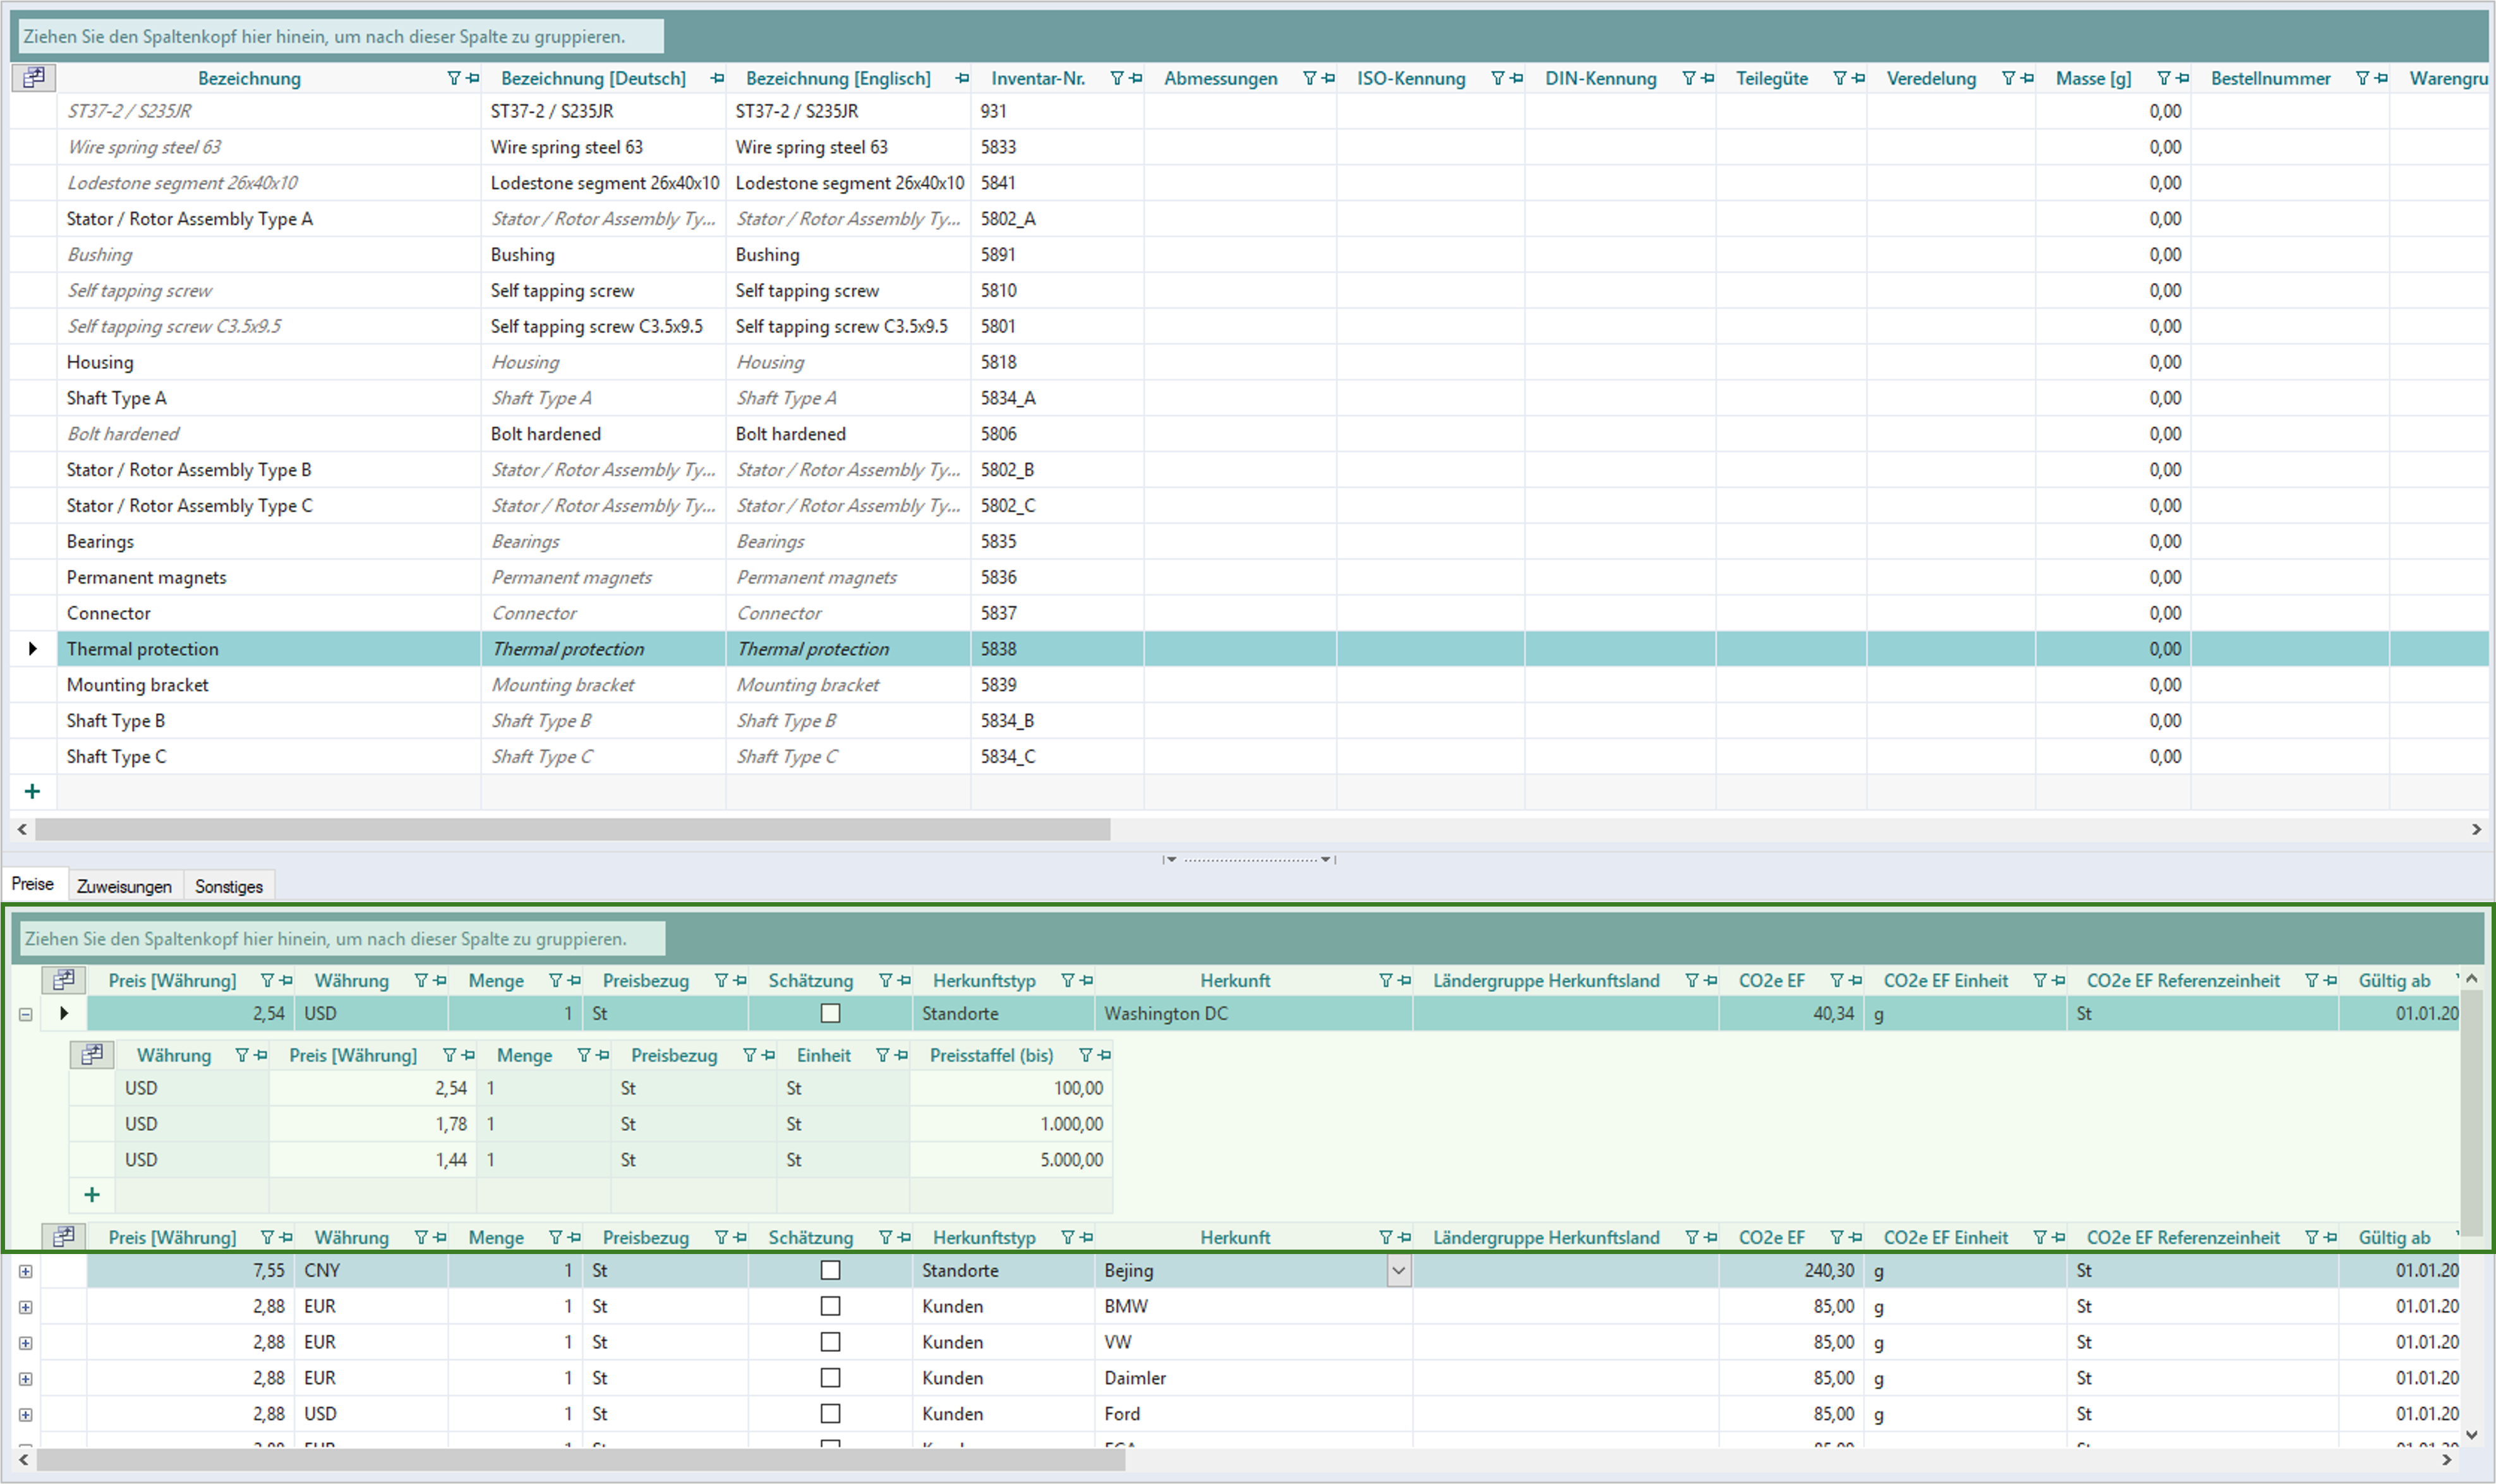
Task: Pin the ISO-Kennung column
Action: coord(1516,78)
